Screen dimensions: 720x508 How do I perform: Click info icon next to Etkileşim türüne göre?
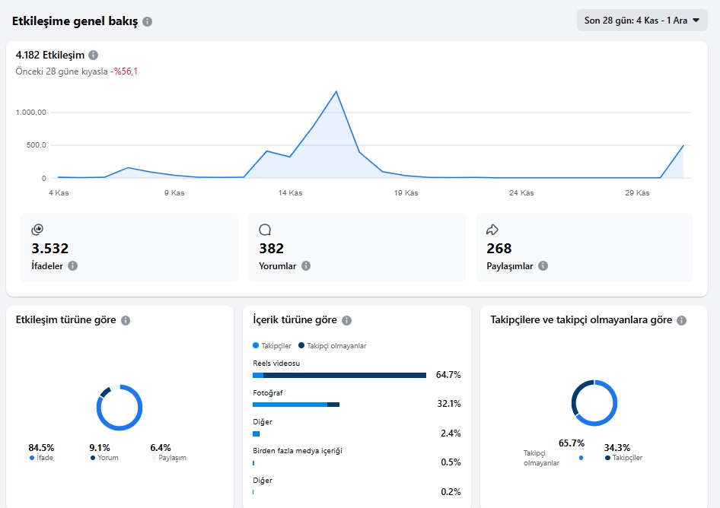pos(126,320)
